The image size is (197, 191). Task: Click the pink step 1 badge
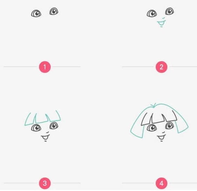45,67
